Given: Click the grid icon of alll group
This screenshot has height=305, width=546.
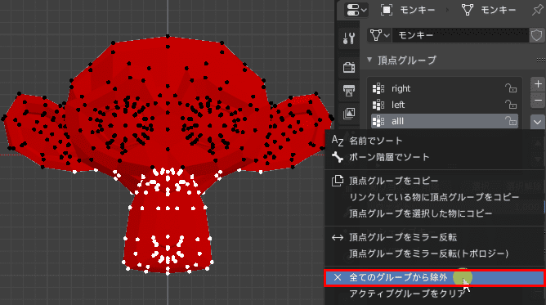Looking at the screenshot, I should (378, 121).
